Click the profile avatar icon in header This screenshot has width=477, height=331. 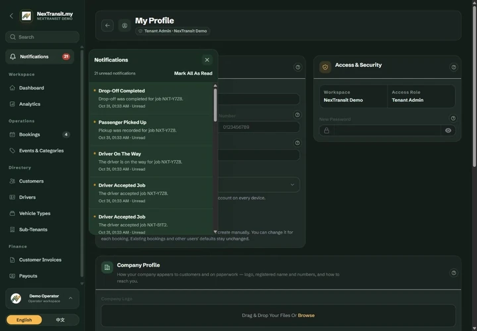click(x=125, y=26)
